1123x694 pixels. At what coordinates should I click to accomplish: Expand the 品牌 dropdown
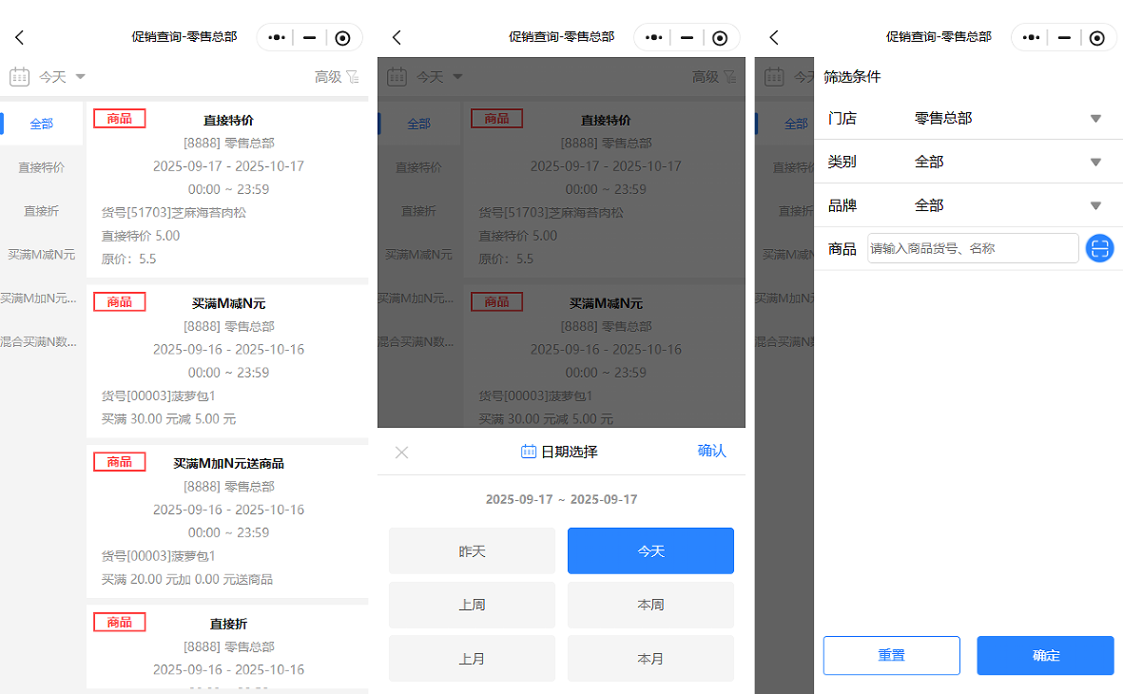tap(1094, 206)
